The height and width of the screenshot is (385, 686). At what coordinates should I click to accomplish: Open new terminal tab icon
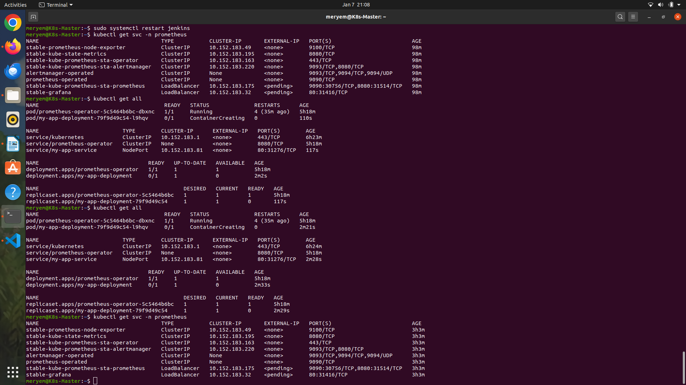[x=33, y=17]
